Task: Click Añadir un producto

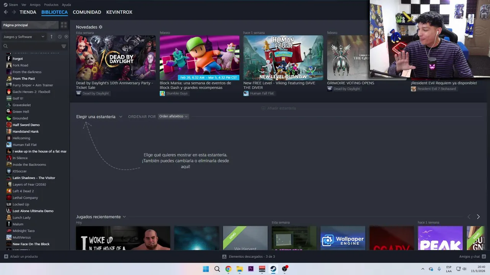Action: pos(21,257)
